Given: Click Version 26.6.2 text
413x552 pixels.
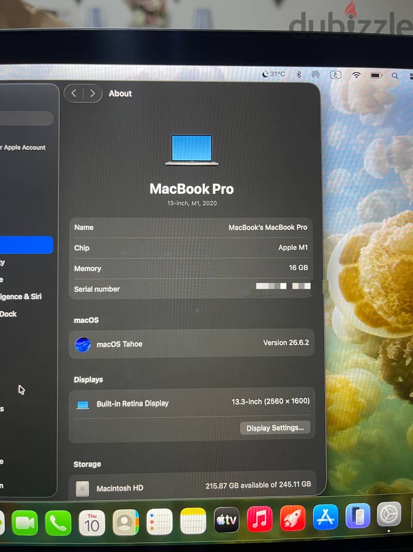Looking at the screenshot, I should pyautogui.click(x=286, y=342).
